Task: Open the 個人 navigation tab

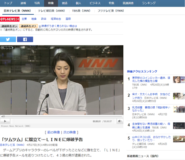Action: coord(79,3)
